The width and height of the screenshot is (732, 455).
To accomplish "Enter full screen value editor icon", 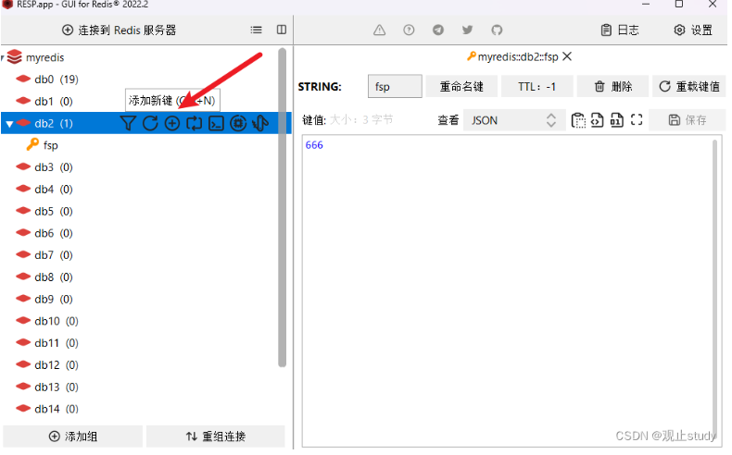I will [x=637, y=120].
